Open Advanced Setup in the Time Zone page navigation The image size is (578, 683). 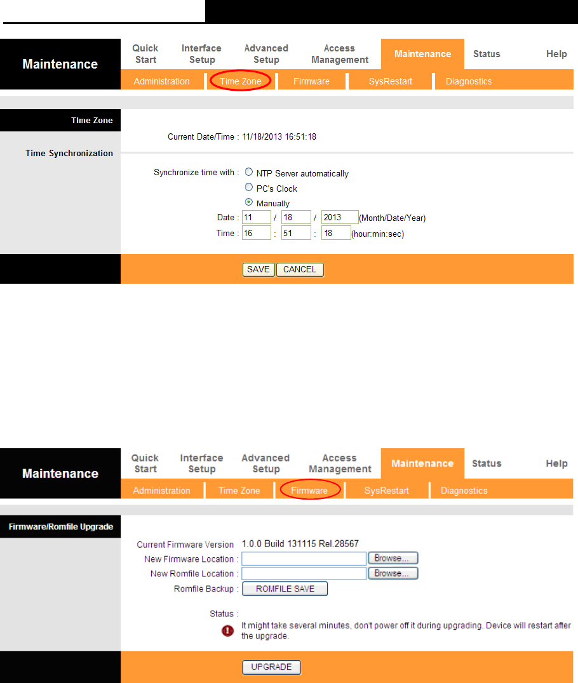(x=266, y=54)
